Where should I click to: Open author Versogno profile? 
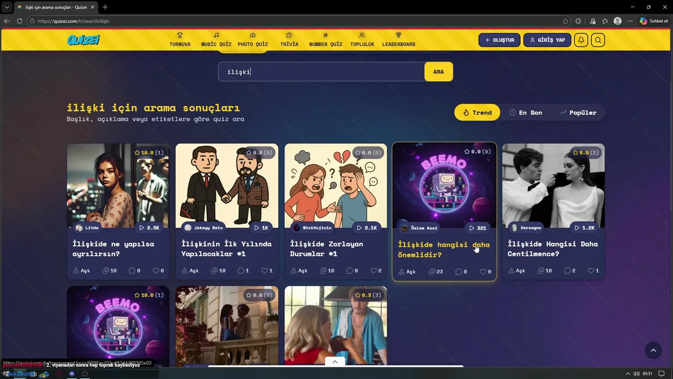tap(526, 228)
